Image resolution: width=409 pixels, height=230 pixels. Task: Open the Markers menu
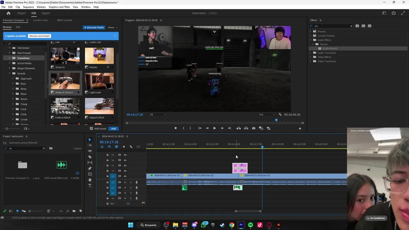click(41, 7)
